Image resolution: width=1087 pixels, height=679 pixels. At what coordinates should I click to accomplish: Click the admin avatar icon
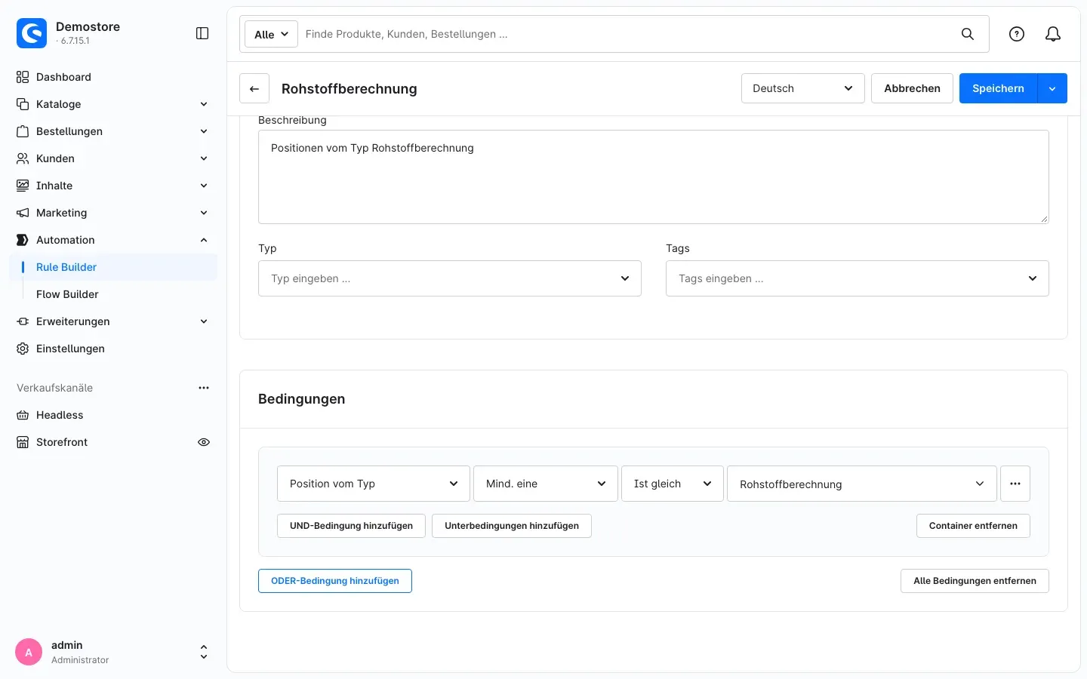pos(29,653)
